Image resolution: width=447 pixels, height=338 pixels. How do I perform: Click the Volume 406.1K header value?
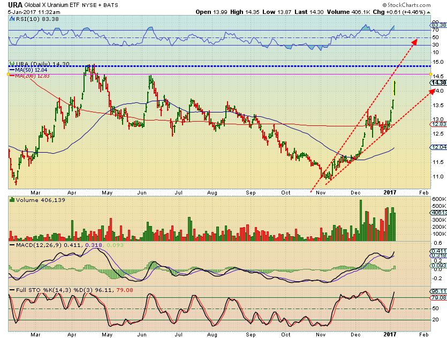pos(348,12)
